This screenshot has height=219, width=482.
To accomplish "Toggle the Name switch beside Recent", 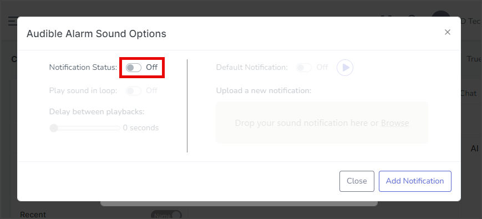I will pos(166,215).
